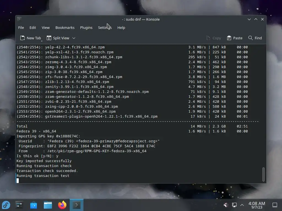Click the terminal vertical scrollbar handle
The image size is (282, 211).
264,174
